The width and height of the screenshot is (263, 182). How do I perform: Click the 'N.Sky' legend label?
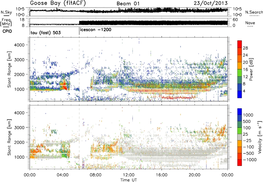pos(6,12)
